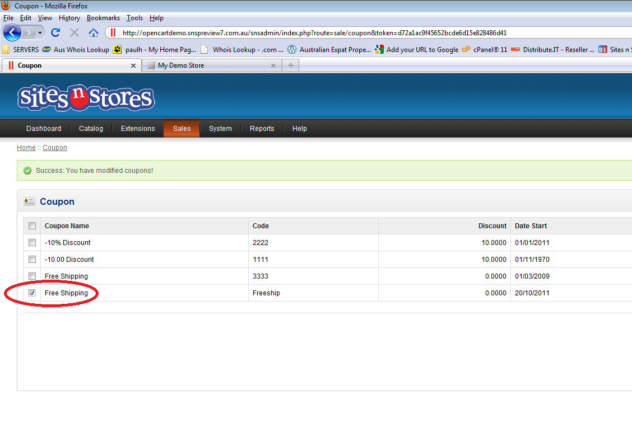Image resolution: width=632 pixels, height=447 pixels.
Task: Open the cPanel 11 bookmark
Action: coord(485,49)
